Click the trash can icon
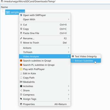 (21, 43)
